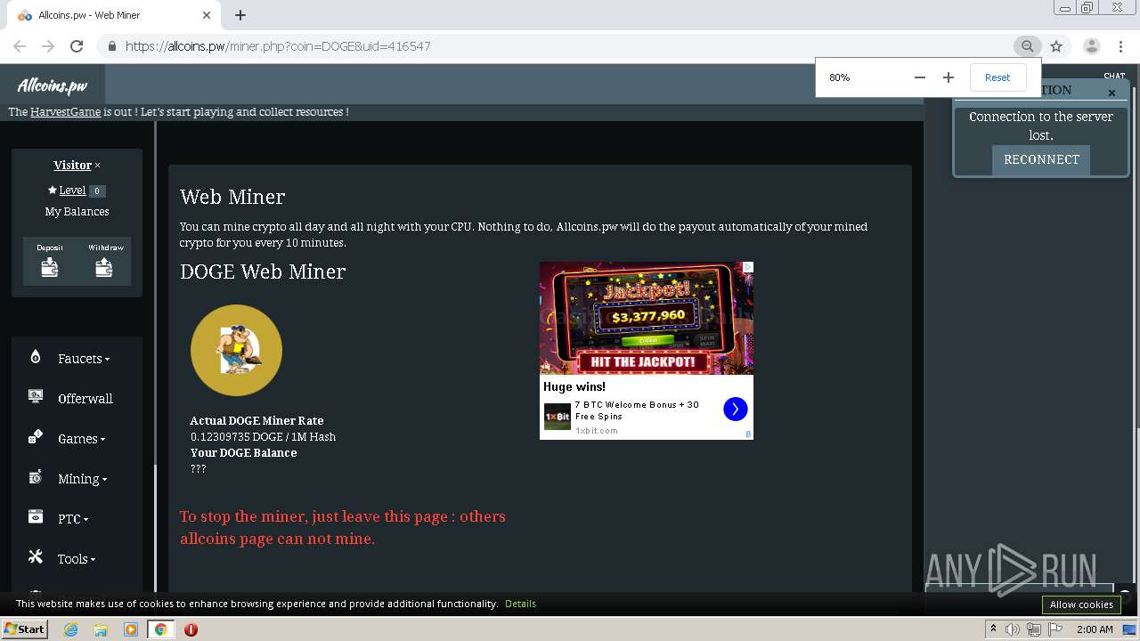Image resolution: width=1140 pixels, height=641 pixels.
Task: Open the Chrome profile avatar icon
Action: (x=1091, y=46)
